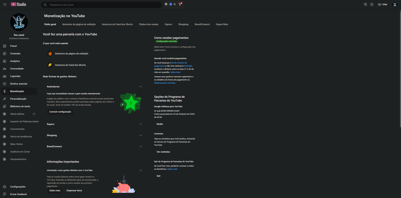Screen dimensions: 401x198
Task: Click the YouTube Studio logo
Action: click(x=18, y=4)
